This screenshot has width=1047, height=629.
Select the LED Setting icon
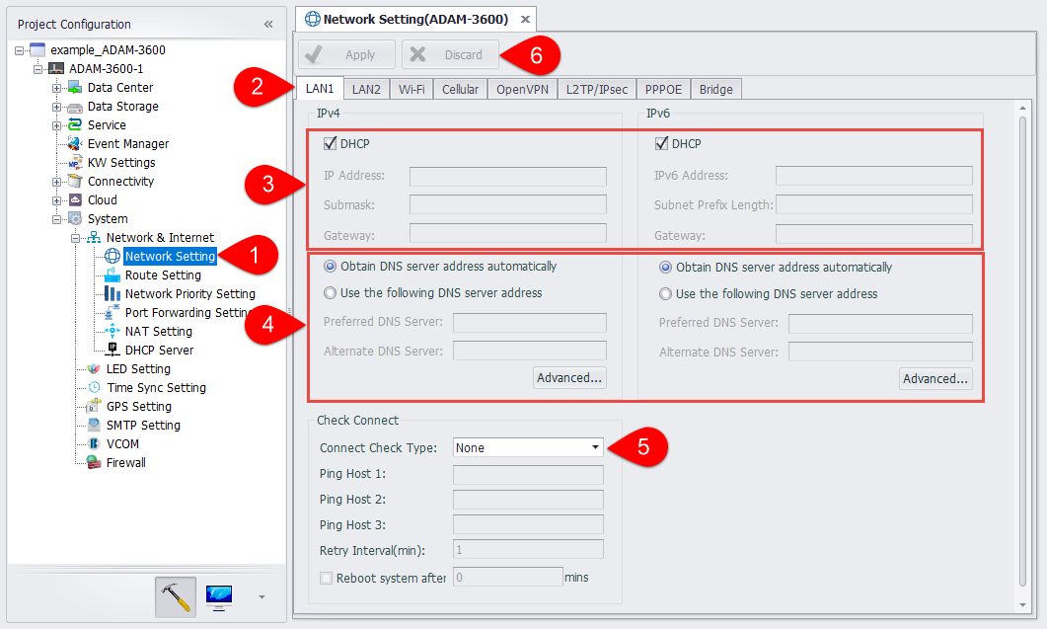coord(94,368)
